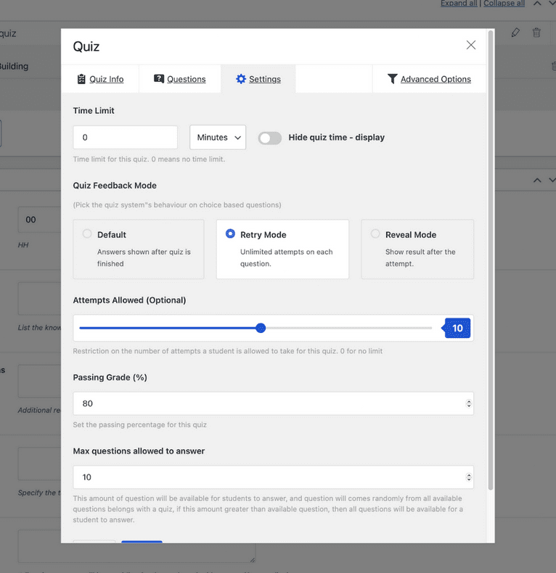Open the Minutes time unit dropdown
556x573 pixels.
tap(218, 137)
